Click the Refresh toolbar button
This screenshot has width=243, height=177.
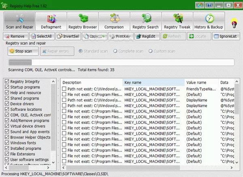click(x=173, y=36)
